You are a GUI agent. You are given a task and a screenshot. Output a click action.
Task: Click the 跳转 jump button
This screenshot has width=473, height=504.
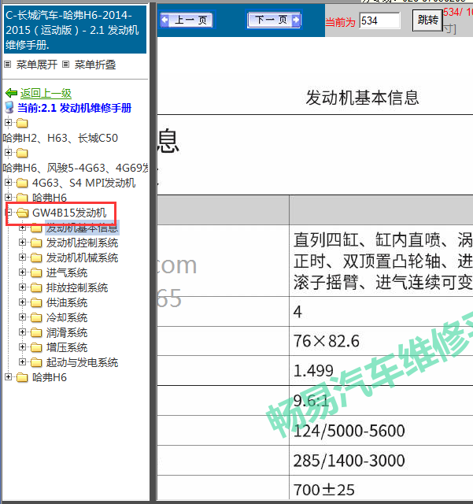[x=427, y=20]
